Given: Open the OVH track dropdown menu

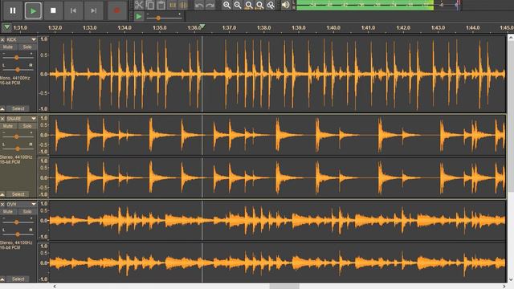Looking at the screenshot, I should (34, 204).
